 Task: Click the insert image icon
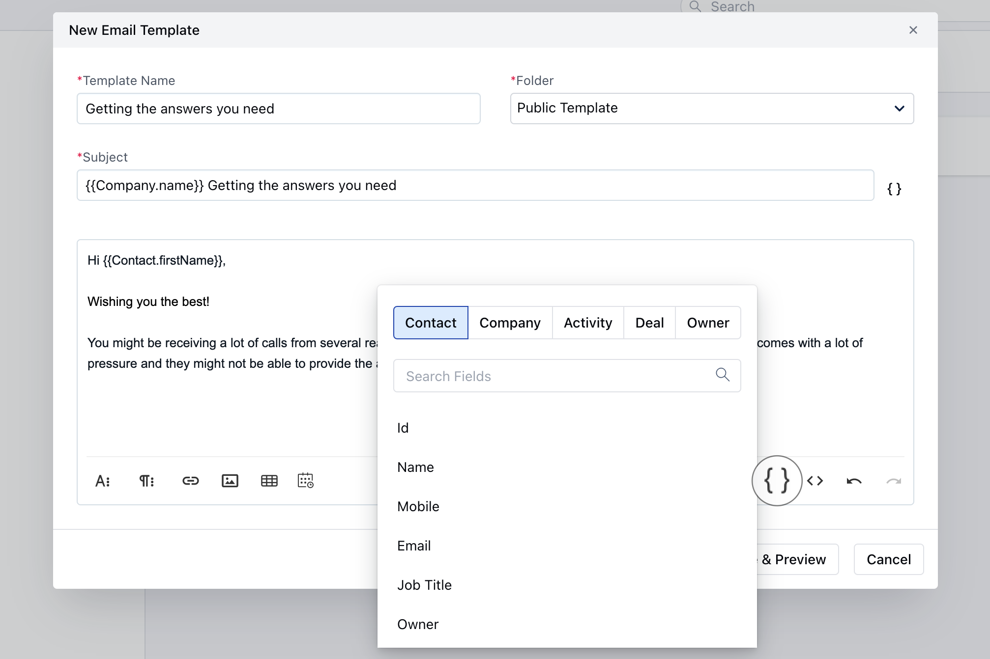(230, 481)
